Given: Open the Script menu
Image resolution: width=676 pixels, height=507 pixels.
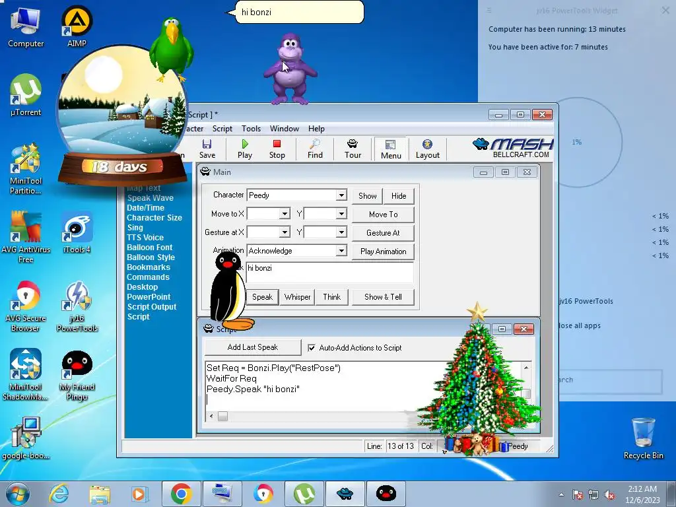Looking at the screenshot, I should pos(222,129).
